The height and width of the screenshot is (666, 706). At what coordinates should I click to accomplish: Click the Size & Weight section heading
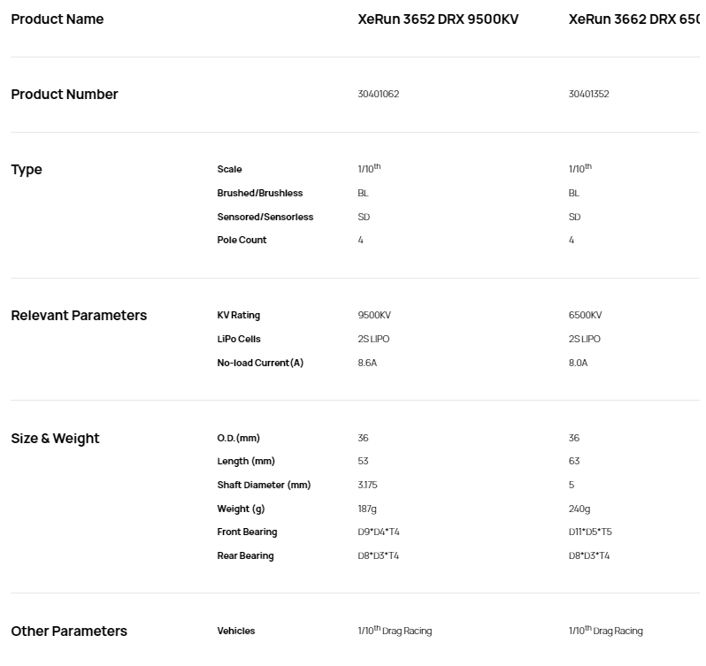(x=55, y=439)
